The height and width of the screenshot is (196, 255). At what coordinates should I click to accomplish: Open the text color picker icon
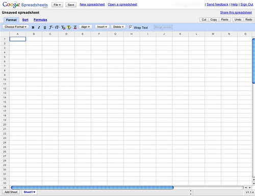(63, 27)
